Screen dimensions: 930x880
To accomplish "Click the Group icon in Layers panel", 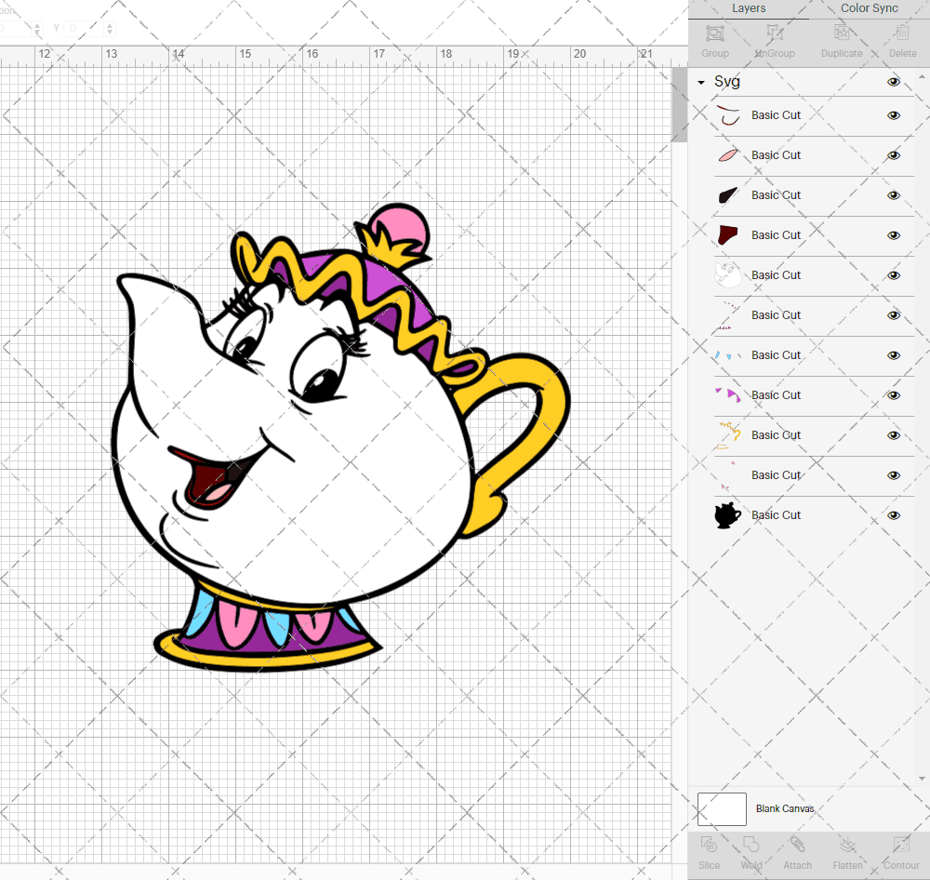I will pyautogui.click(x=714, y=33).
